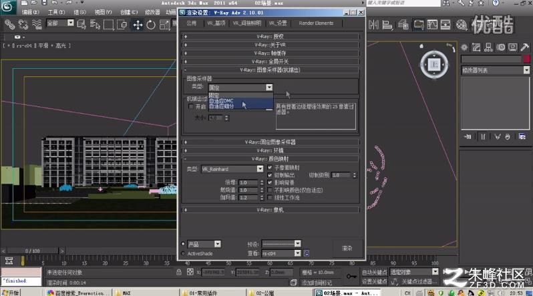Image resolution: width=533 pixels, height=296 pixels.
Task: Click the 渲染 render button
Action: (x=347, y=249)
